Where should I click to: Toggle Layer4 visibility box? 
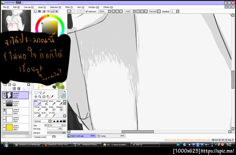4,102
